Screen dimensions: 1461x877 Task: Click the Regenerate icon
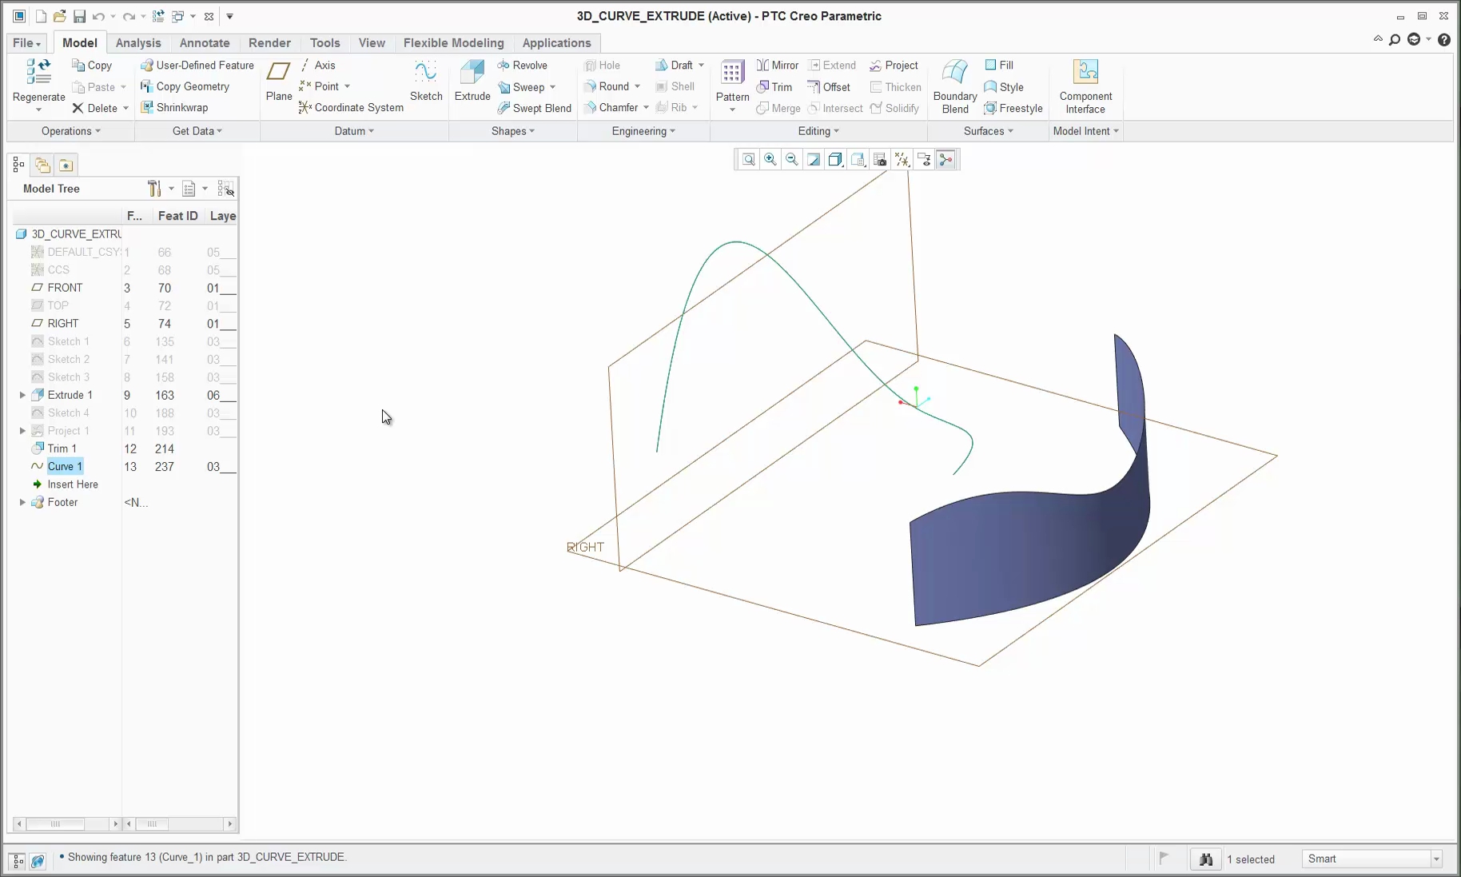[37, 80]
